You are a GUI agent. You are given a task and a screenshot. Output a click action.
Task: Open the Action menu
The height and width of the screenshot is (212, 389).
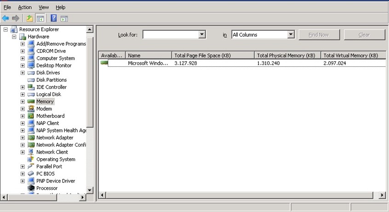(25, 7)
